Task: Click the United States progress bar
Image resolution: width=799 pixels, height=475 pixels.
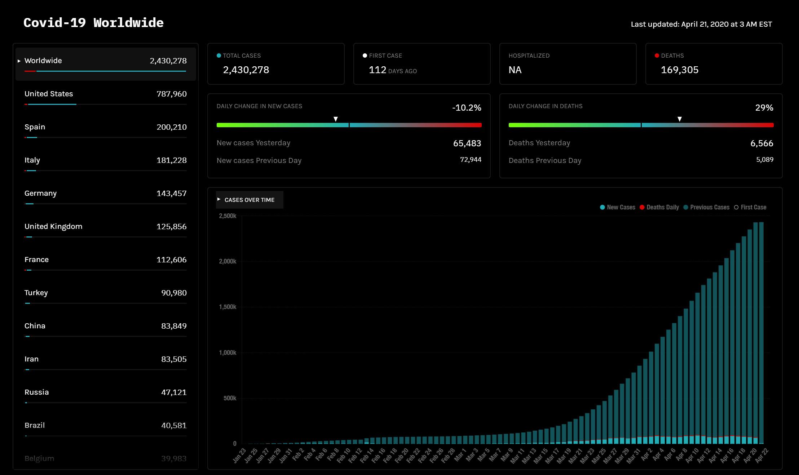Action: pos(106,104)
